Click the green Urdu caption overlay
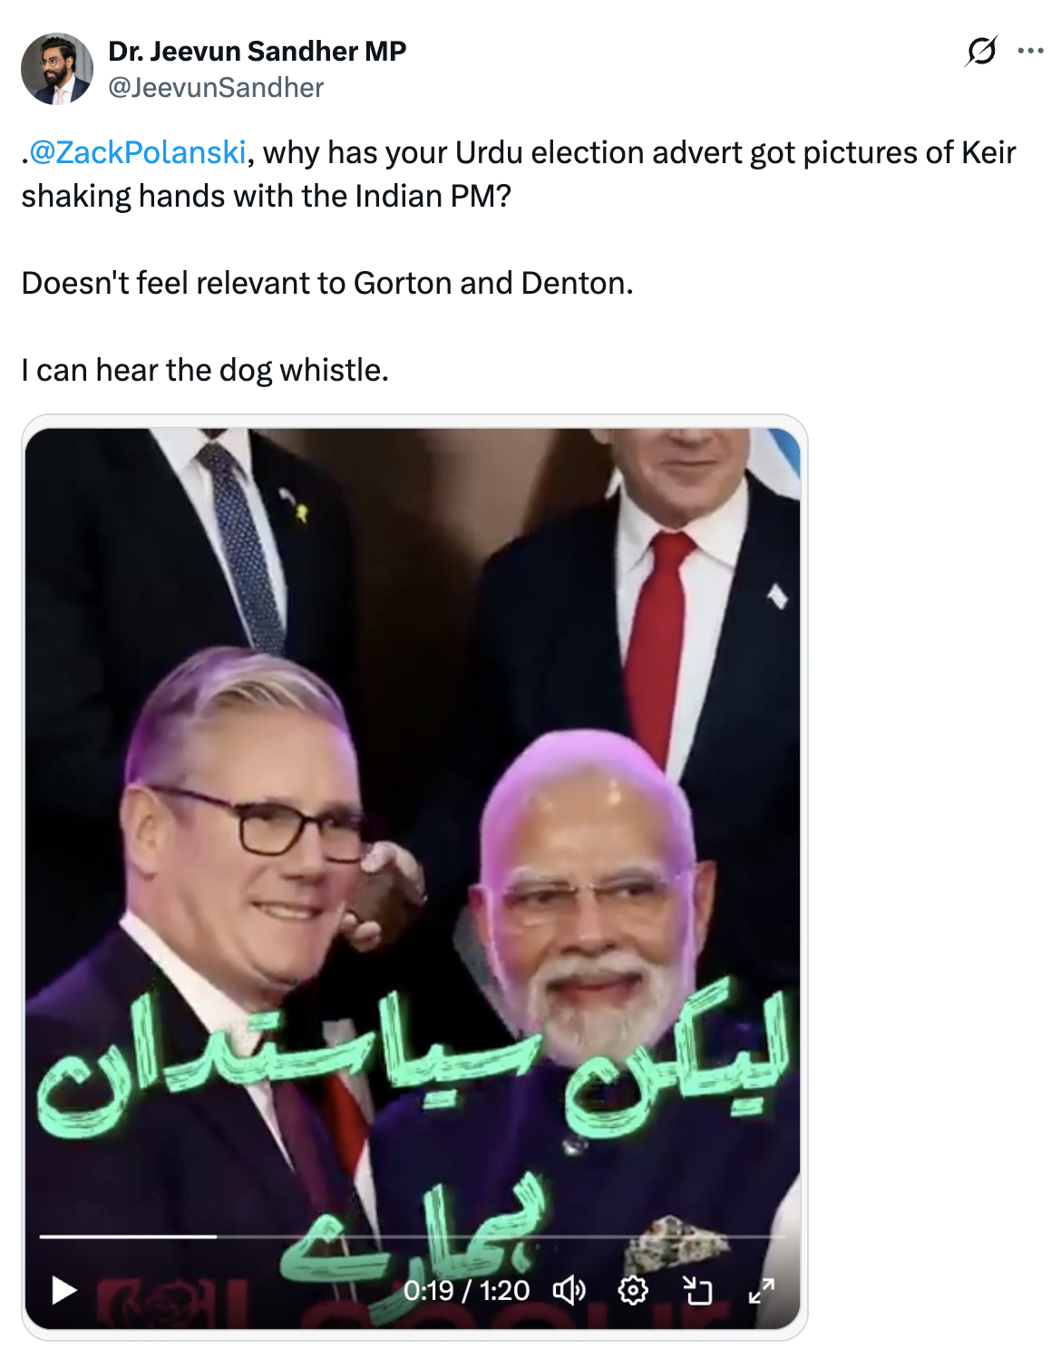The width and height of the screenshot is (1061, 1358). (413, 1133)
